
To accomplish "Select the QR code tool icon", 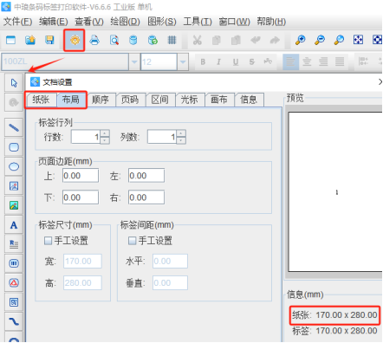I will tap(14, 302).
